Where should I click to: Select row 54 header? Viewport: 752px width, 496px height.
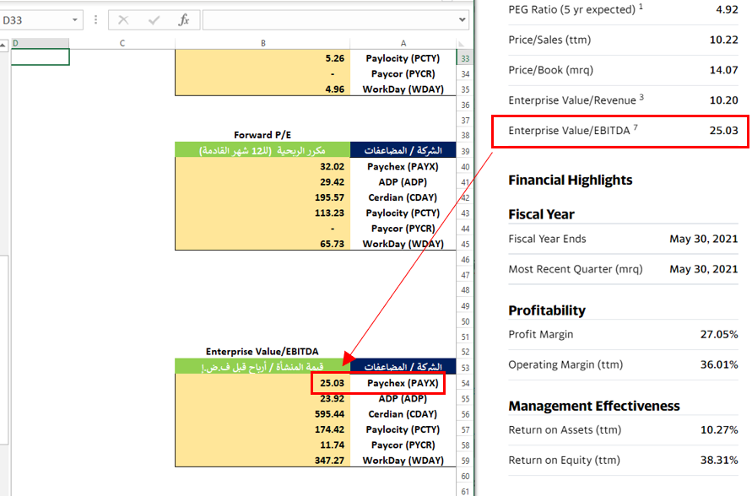tap(465, 383)
